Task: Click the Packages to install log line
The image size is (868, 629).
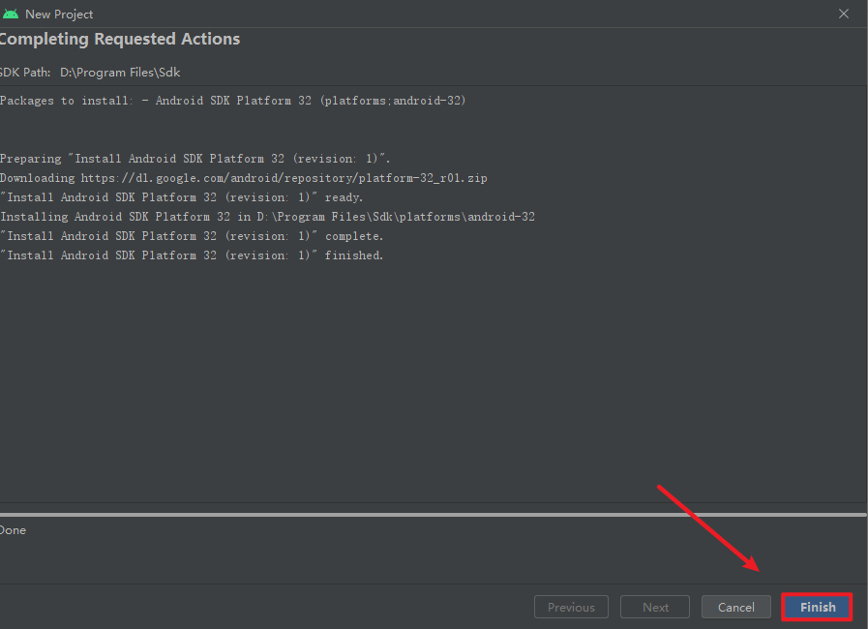Action: point(232,101)
